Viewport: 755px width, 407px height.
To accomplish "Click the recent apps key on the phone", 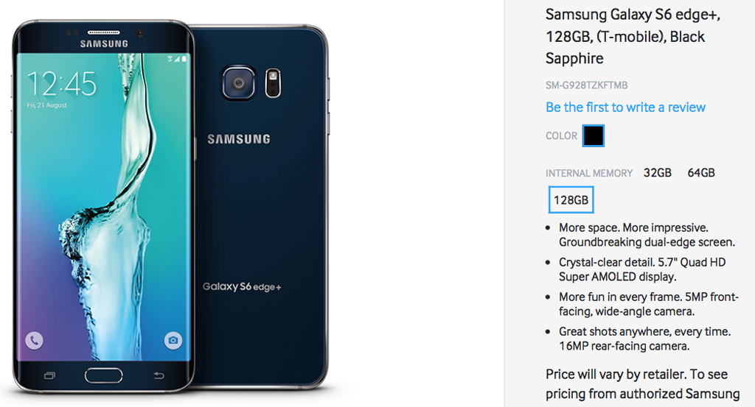I will (49, 375).
